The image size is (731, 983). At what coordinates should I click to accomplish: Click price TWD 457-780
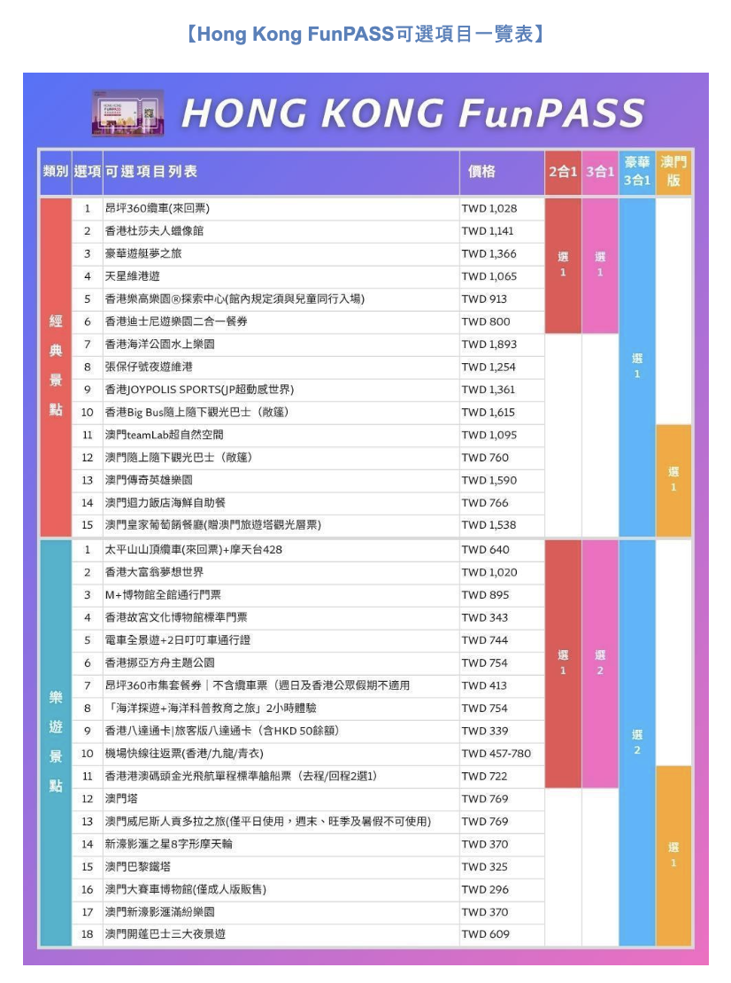click(496, 753)
